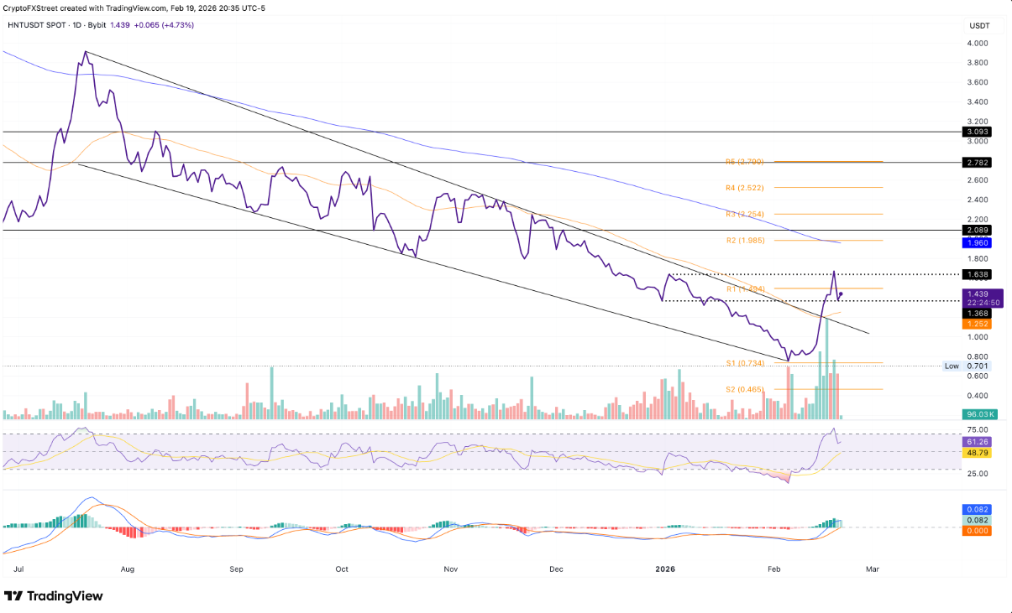The image size is (1012, 613).
Task: Click the TradingView logo
Action: coord(53,595)
